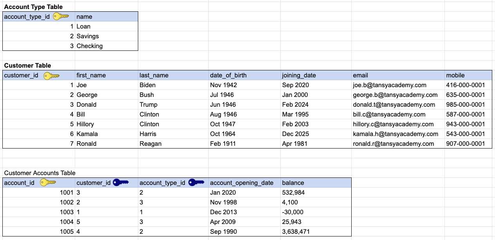Viewport: 495px width, 240px height.
Task: Select the first name cell "Kamala"
Action: (x=107, y=134)
